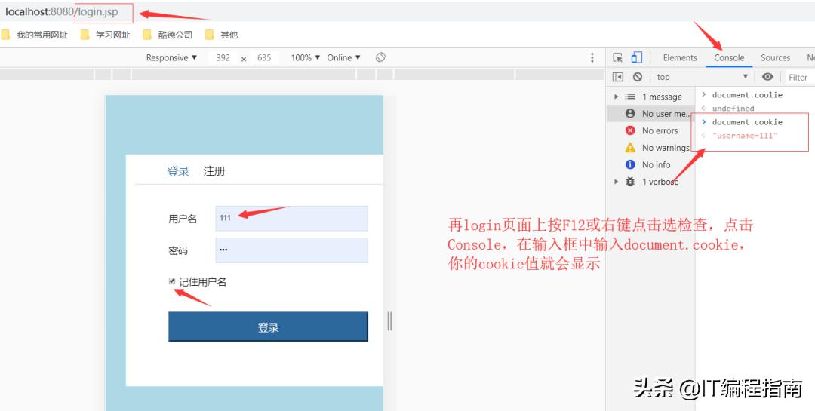Click the document.cookie console entry
815x411 pixels.
(x=747, y=122)
